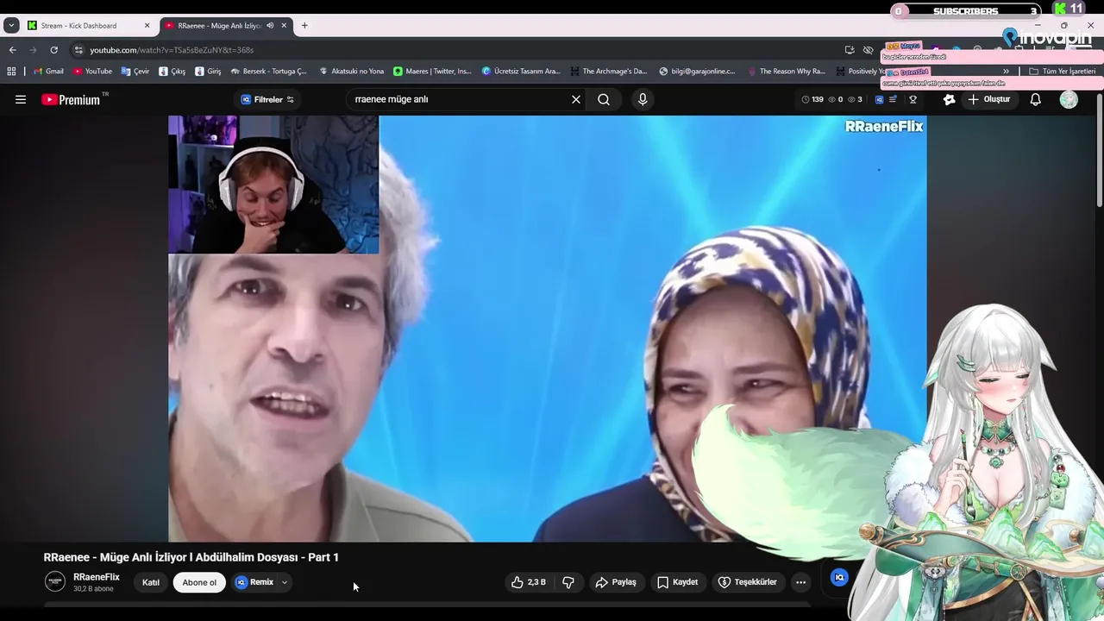Viewport: 1104px width, 621px height.
Task: Expand the Remix dropdown arrow
Action: pyautogui.click(x=285, y=582)
